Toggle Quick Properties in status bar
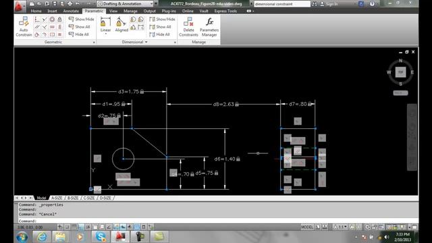The image size is (432, 243). [x=144, y=227]
